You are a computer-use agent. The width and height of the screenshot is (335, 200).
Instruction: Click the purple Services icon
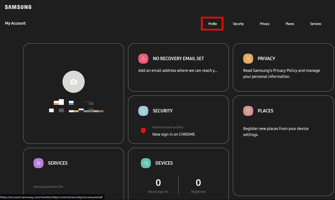pos(38,163)
